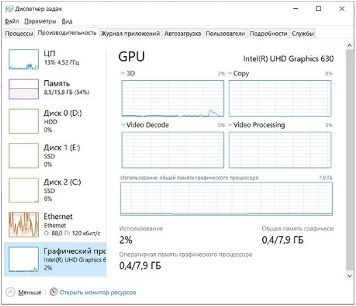The image size is (356, 306).
Task: Open the Video Processing engine dropdown
Action: point(230,125)
